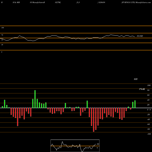152x152 pixels.
Task: Click the mini RSI thumbnail chart at bottom
Action: [x=75, y=146]
